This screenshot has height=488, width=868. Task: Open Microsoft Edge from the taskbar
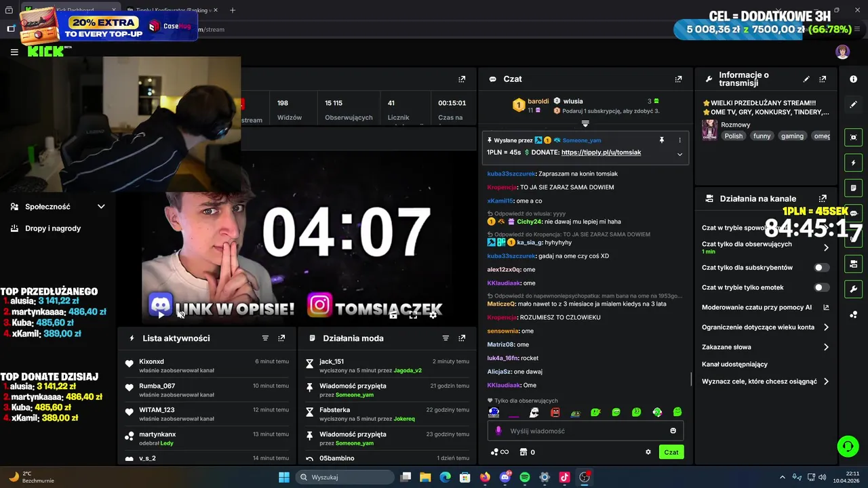pos(445,477)
